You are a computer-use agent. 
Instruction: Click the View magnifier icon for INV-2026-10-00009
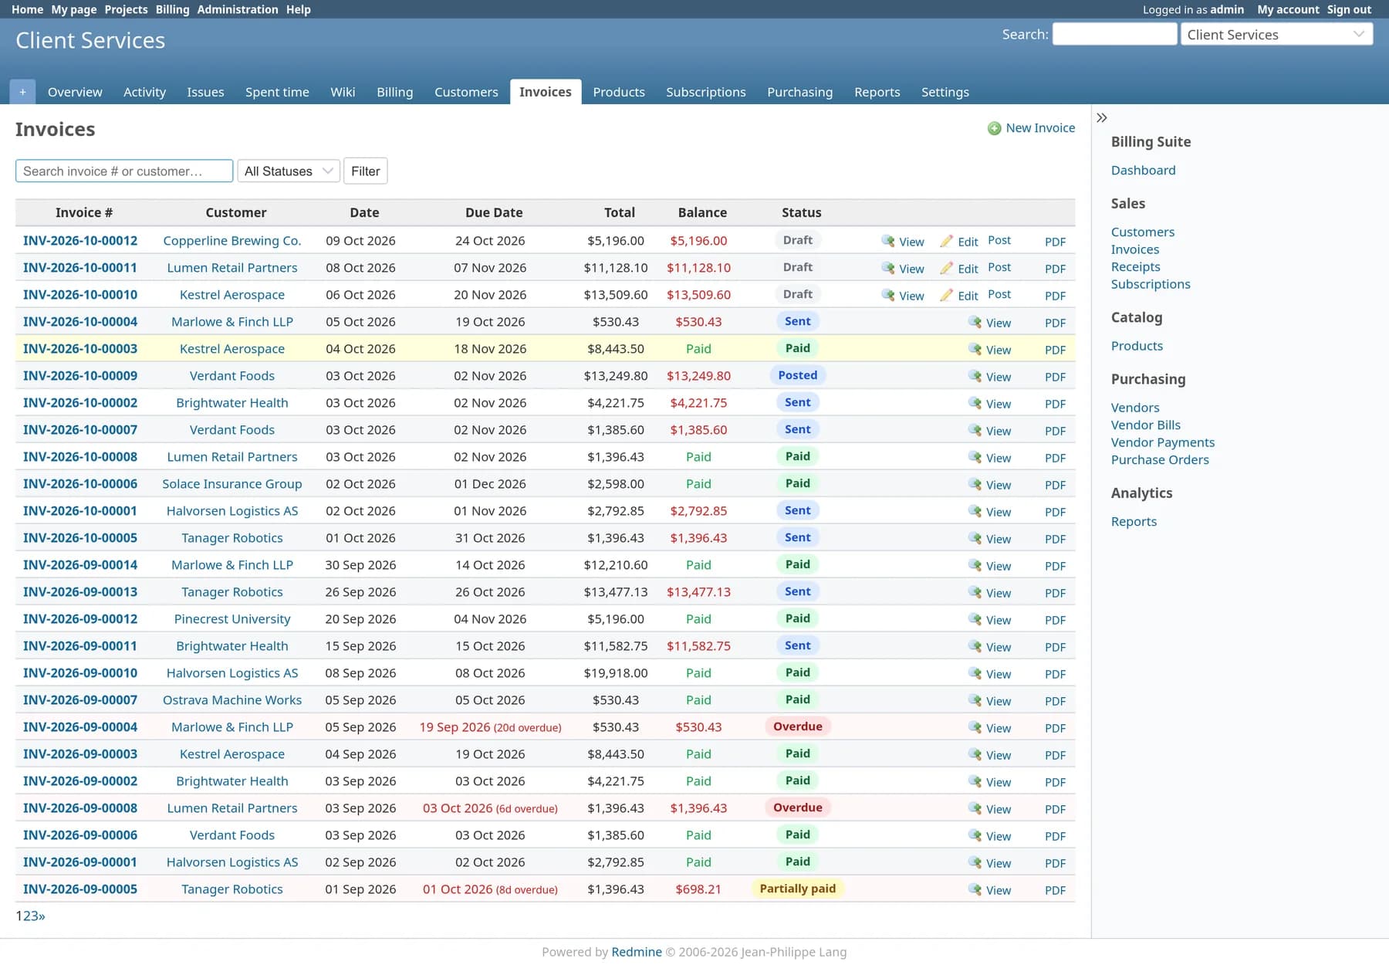(975, 376)
